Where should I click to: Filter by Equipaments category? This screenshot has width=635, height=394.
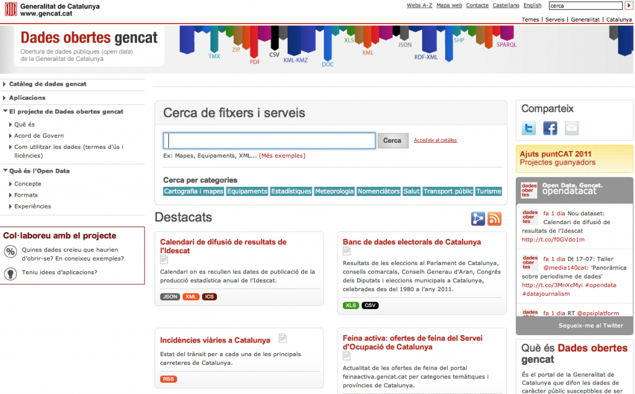(x=247, y=191)
